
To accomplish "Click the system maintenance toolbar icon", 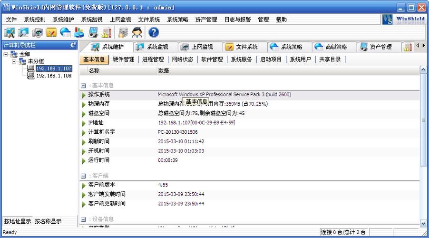I will click(10, 32).
